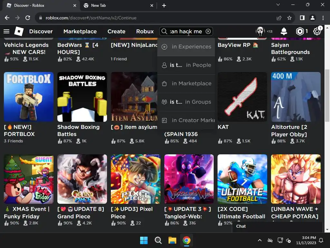Open Saiyan Battlegrounds title link
This screenshot has height=248, width=330.
290,48
